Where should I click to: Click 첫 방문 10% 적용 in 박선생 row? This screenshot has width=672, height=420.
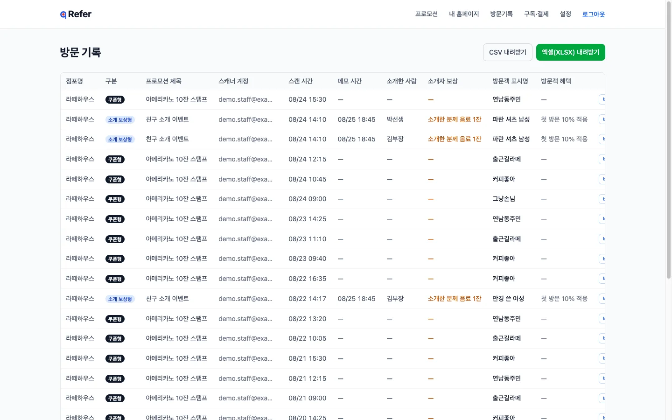coord(564,119)
